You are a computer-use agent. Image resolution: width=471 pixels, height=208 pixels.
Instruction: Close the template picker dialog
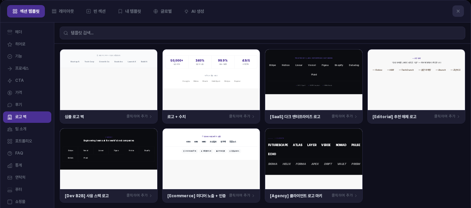point(458,11)
